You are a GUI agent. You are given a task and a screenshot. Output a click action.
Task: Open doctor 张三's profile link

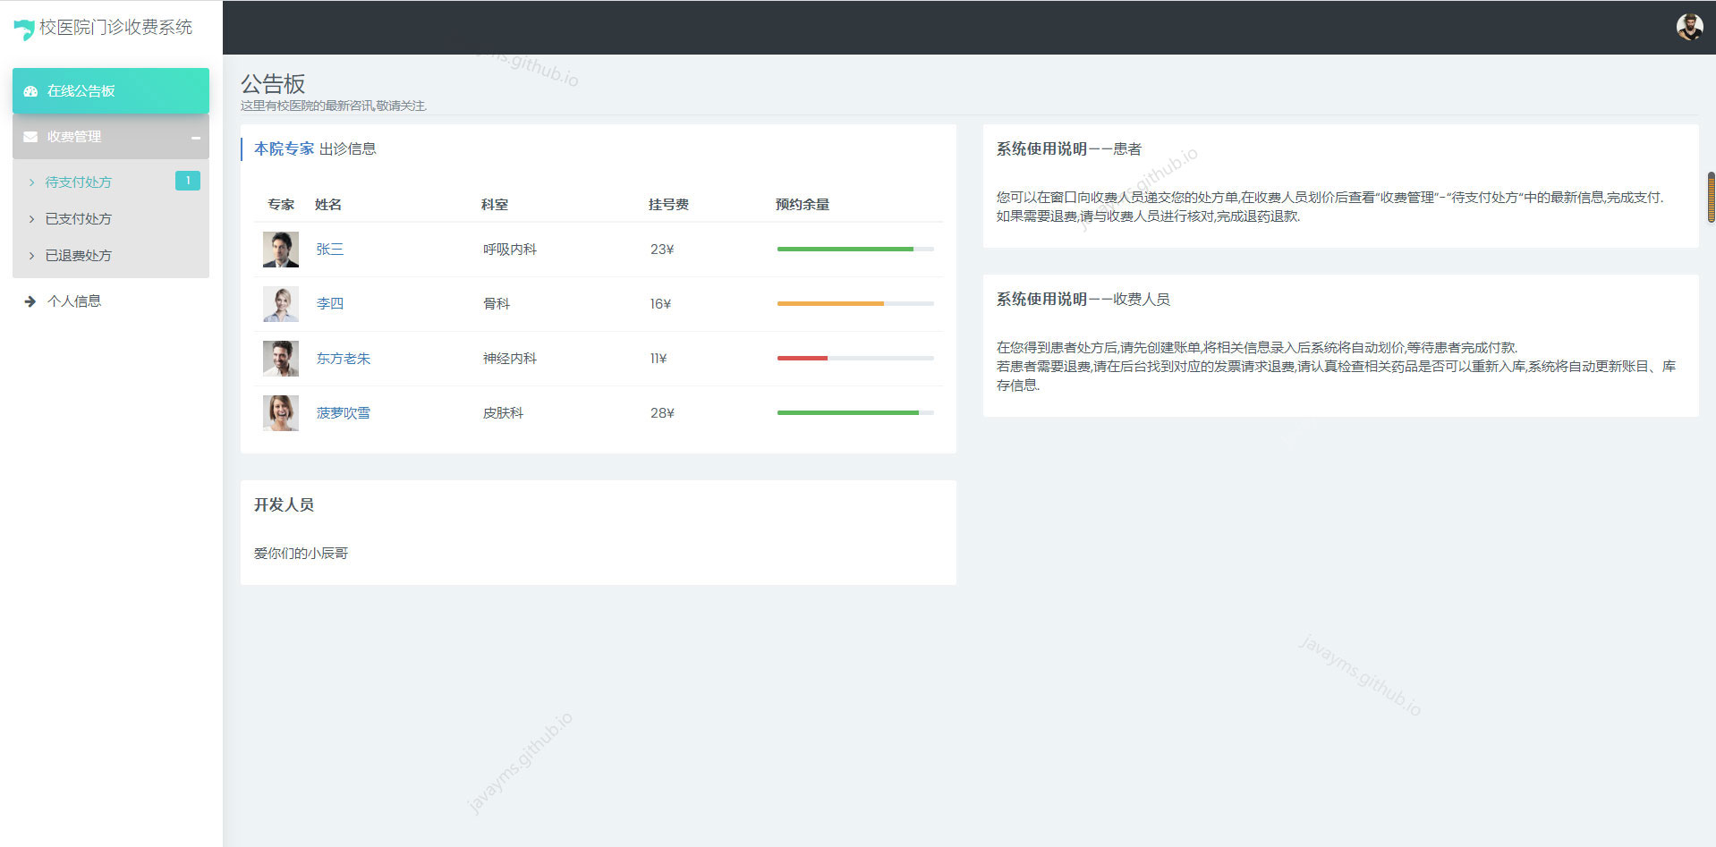(329, 249)
